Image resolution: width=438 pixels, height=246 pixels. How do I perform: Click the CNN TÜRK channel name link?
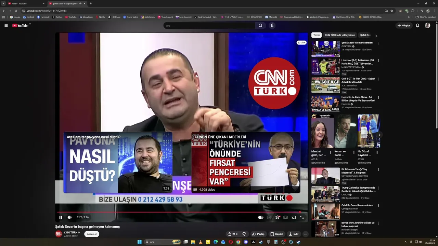pos(70,232)
